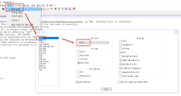
Task: Check 메뉴 숨기기 (Alt 또는 F10) checkbox
Action: coord(119,82)
